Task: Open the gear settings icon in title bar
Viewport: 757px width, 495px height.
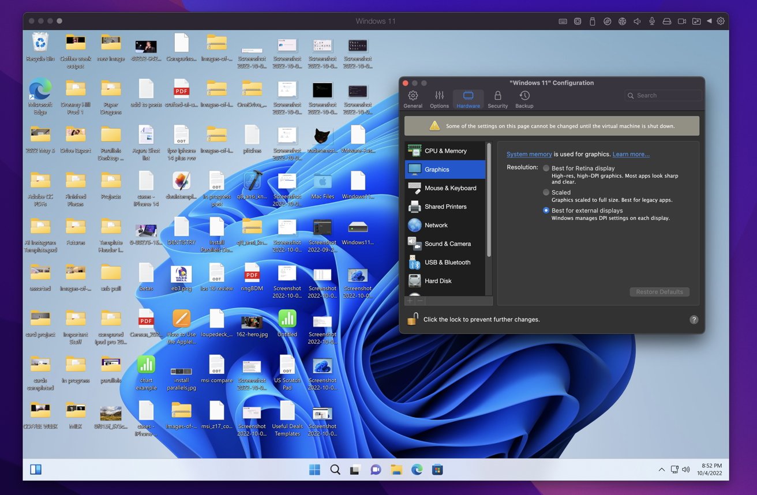Action: (721, 21)
